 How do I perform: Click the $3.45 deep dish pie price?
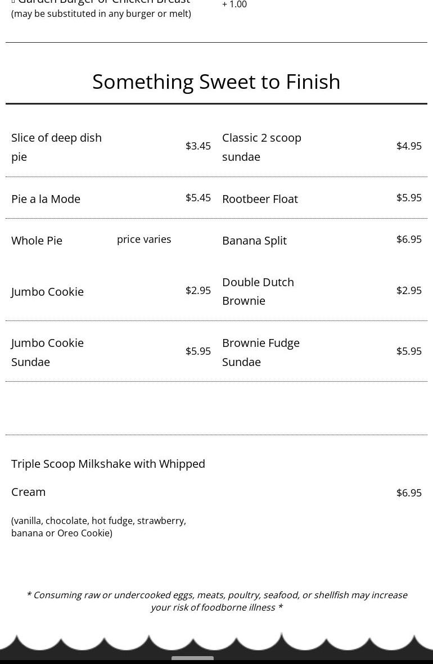pos(198,146)
